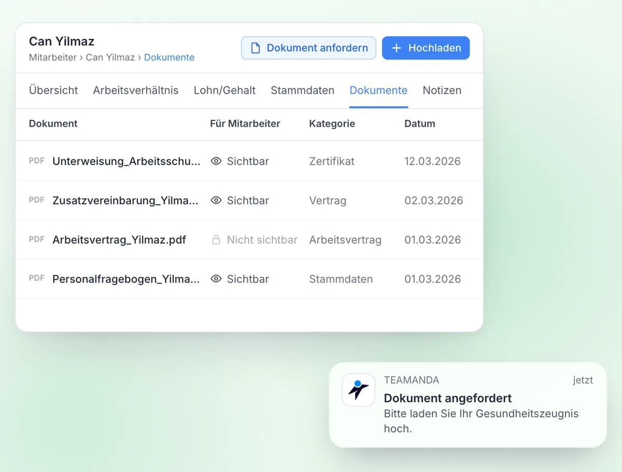
Task: Click the Hochladen upload button
Action: pos(426,48)
